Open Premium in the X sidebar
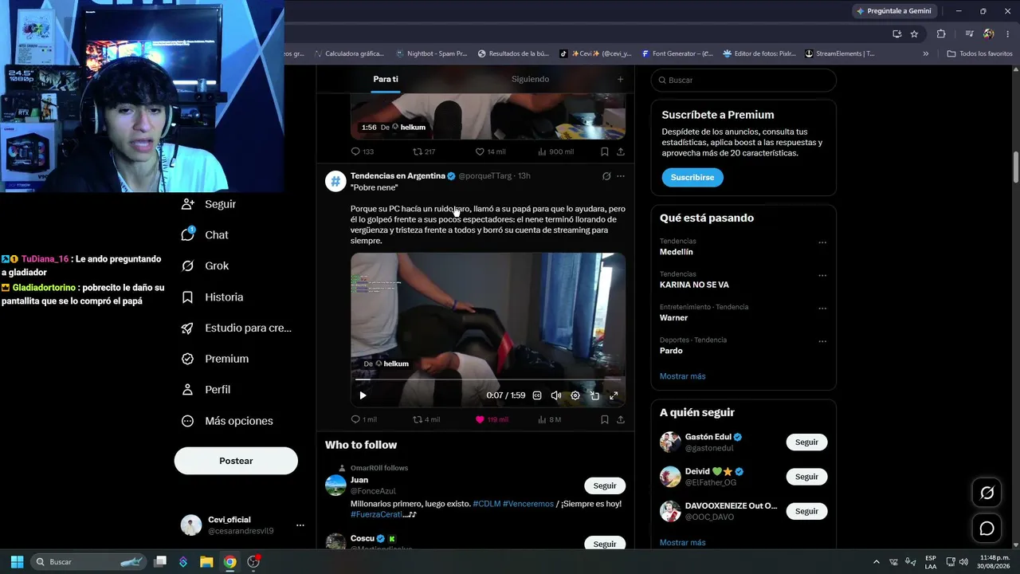Screen dimensions: 1020x574 pos(215,359)
